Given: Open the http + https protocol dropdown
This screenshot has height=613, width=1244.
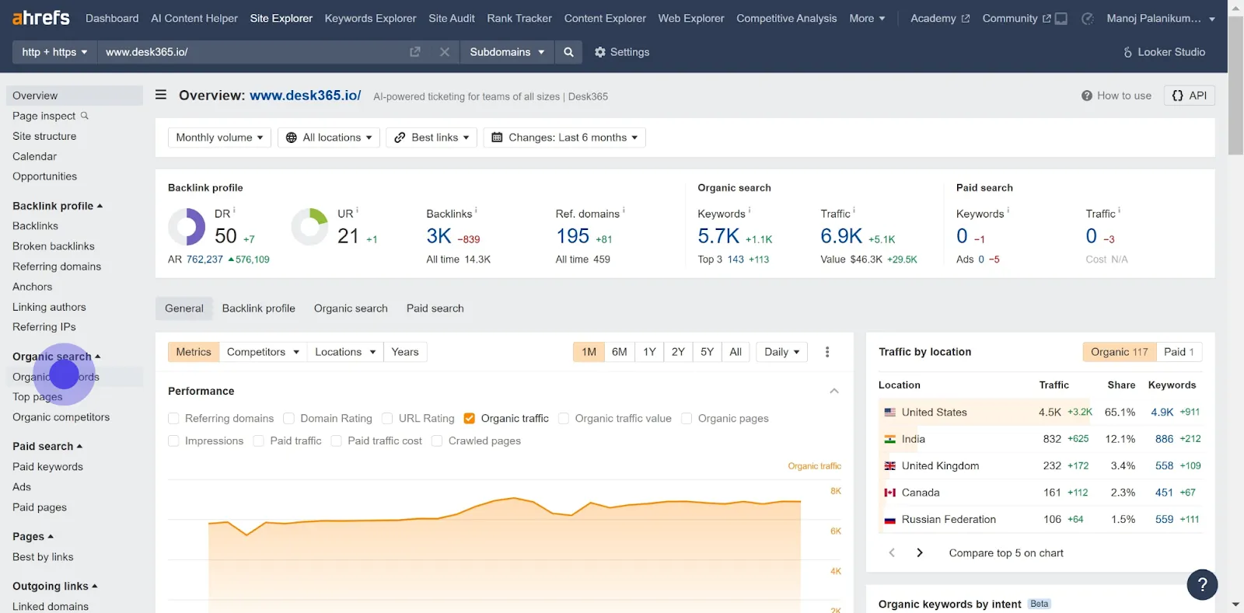Looking at the screenshot, I should (54, 52).
